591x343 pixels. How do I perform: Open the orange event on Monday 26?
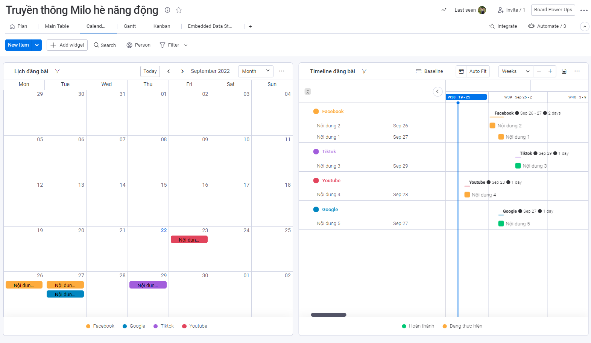24,285
